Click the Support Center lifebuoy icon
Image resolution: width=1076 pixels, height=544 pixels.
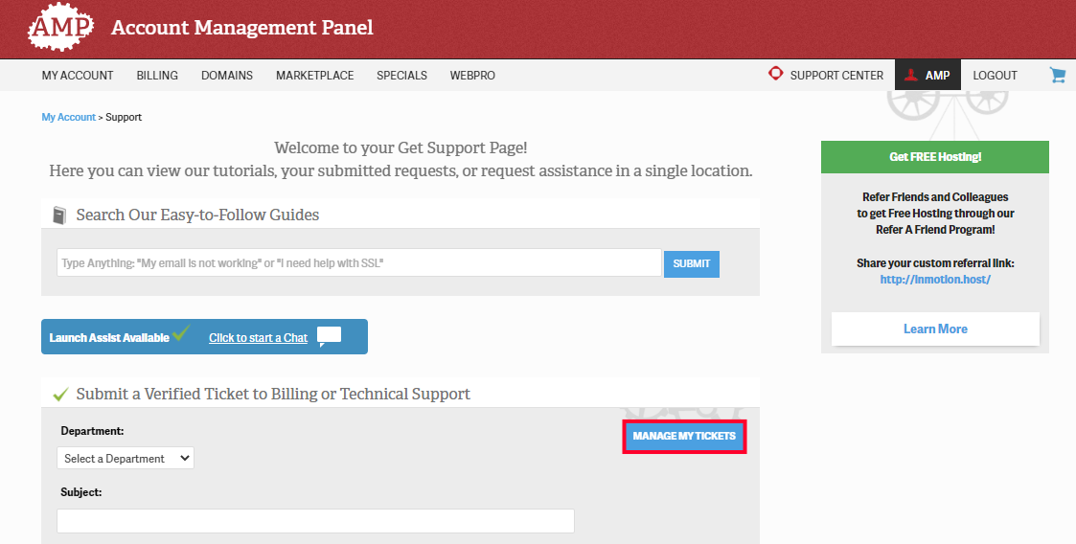(776, 74)
